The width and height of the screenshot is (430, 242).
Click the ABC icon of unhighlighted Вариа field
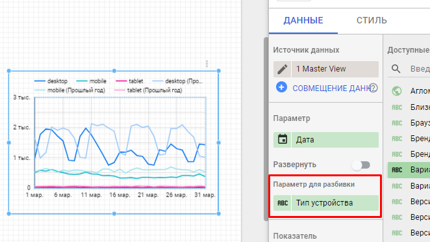397,186
